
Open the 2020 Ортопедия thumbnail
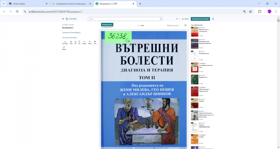[195, 92]
